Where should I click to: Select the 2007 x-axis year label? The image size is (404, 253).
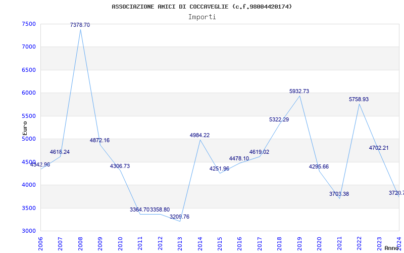[60, 244]
